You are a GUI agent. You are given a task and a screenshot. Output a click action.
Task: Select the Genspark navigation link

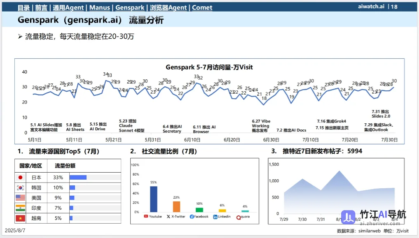click(x=130, y=8)
